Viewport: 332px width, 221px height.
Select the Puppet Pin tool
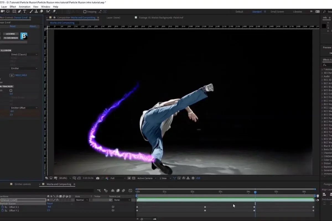pyautogui.click(x=54, y=12)
